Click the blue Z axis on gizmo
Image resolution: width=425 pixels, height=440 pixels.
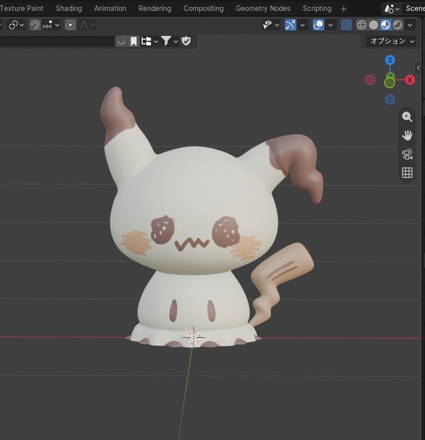click(x=390, y=60)
